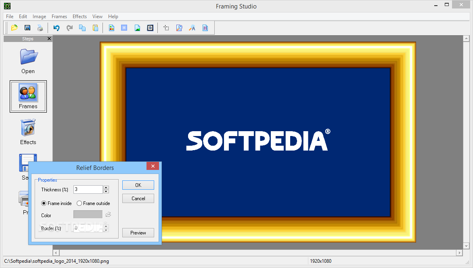Screen dimensions: 473x268
Task: Click the framed Softpedia image preview
Action: 258,142
